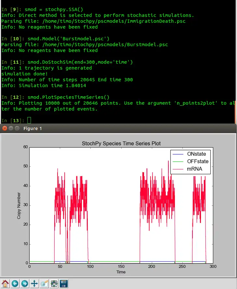Click the 60 tick label on the y-axis
Screen dimensions: 237x289
pos(25,147)
